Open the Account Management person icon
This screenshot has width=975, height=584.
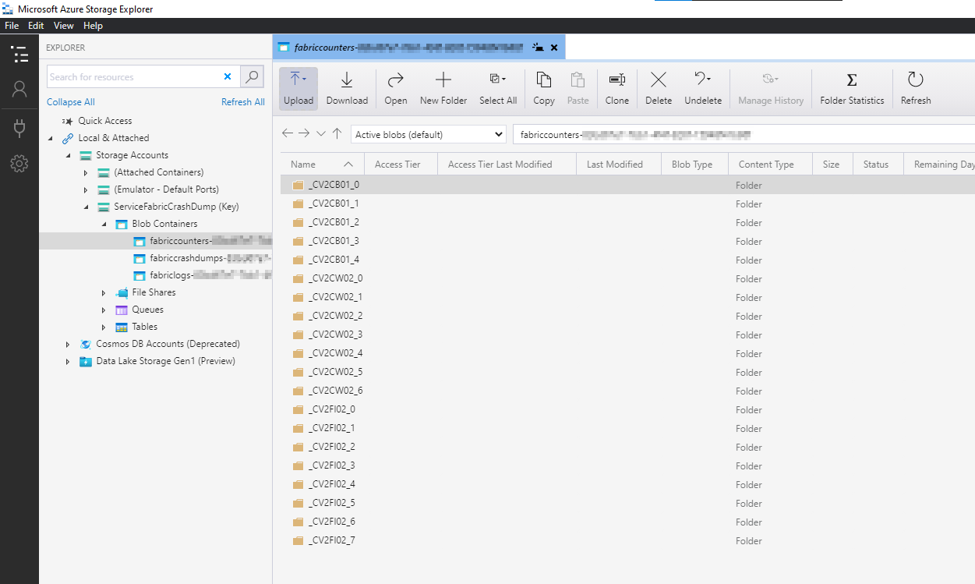pyautogui.click(x=19, y=89)
